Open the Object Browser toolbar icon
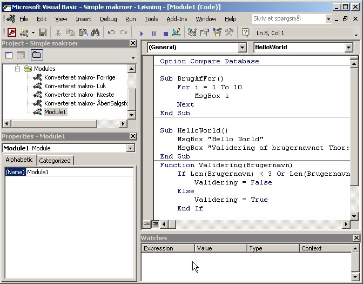 tap(217, 32)
